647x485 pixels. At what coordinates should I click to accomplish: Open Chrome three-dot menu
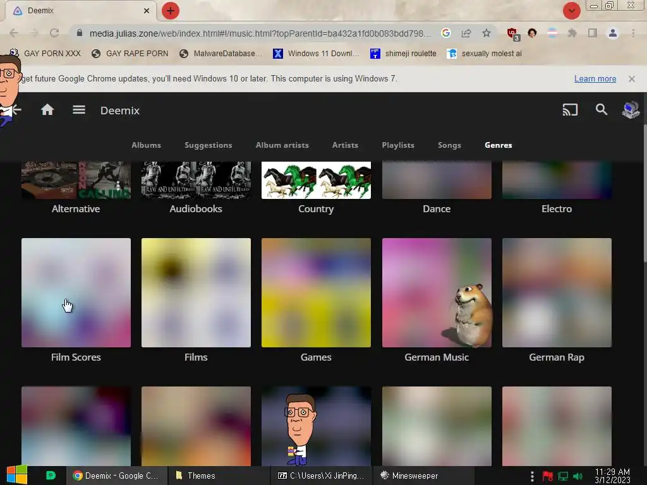tap(633, 33)
